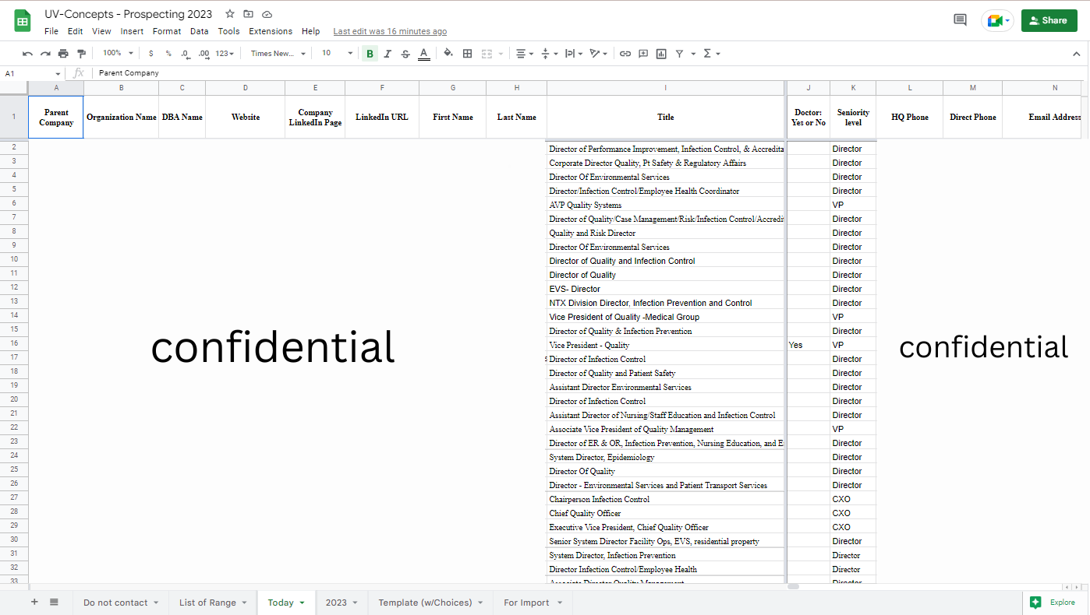Print the spreadsheet using the printer icon
Screen dimensions: 1090x615
tap(63, 54)
